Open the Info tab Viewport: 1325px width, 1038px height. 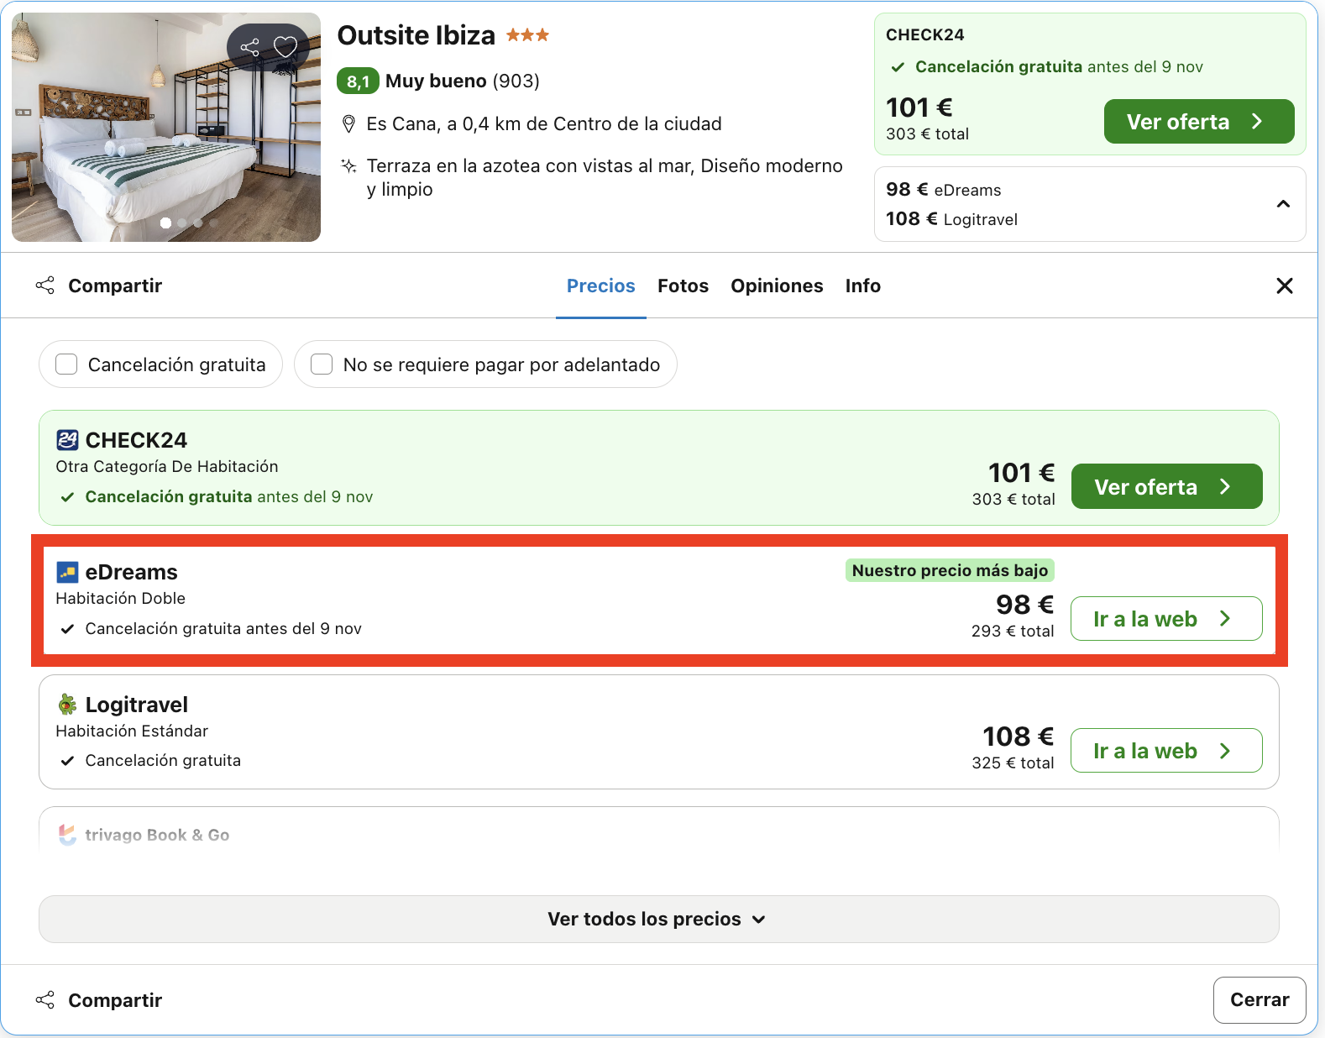(x=863, y=286)
